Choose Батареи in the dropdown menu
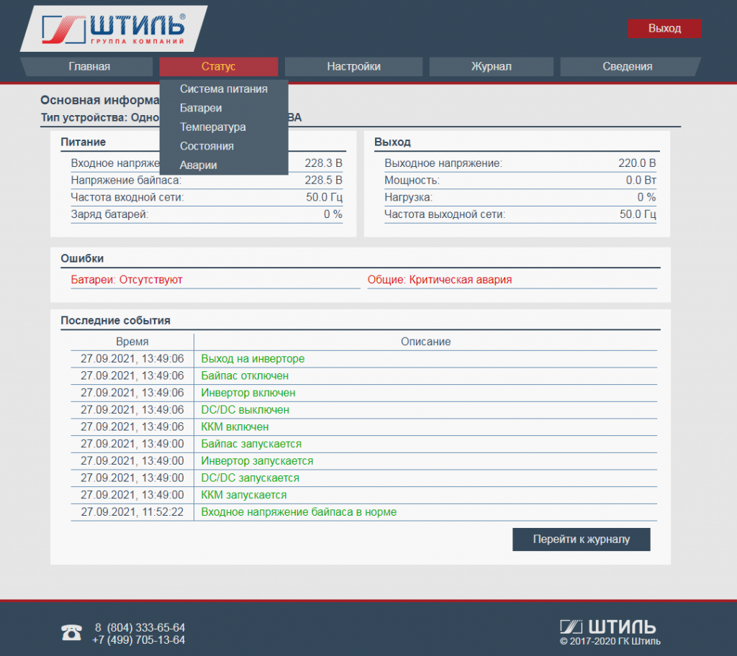 [x=201, y=108]
